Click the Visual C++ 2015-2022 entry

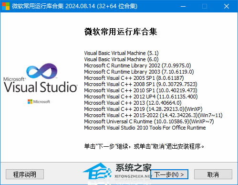click(153, 115)
